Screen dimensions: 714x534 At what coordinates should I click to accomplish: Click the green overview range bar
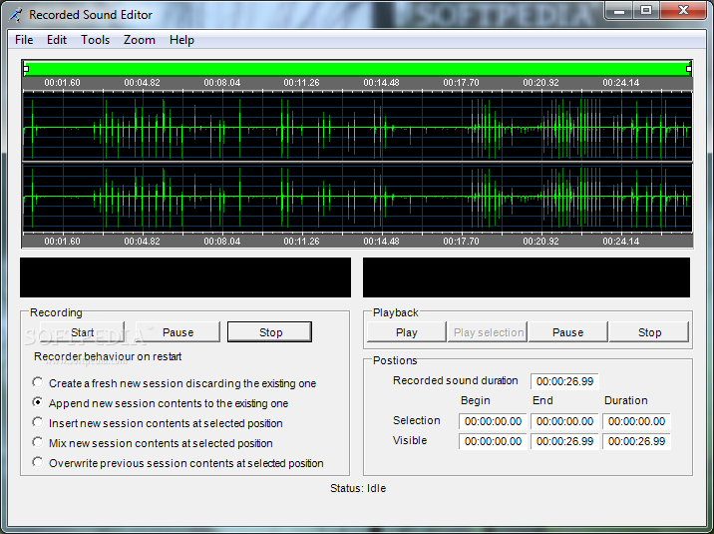point(357,69)
